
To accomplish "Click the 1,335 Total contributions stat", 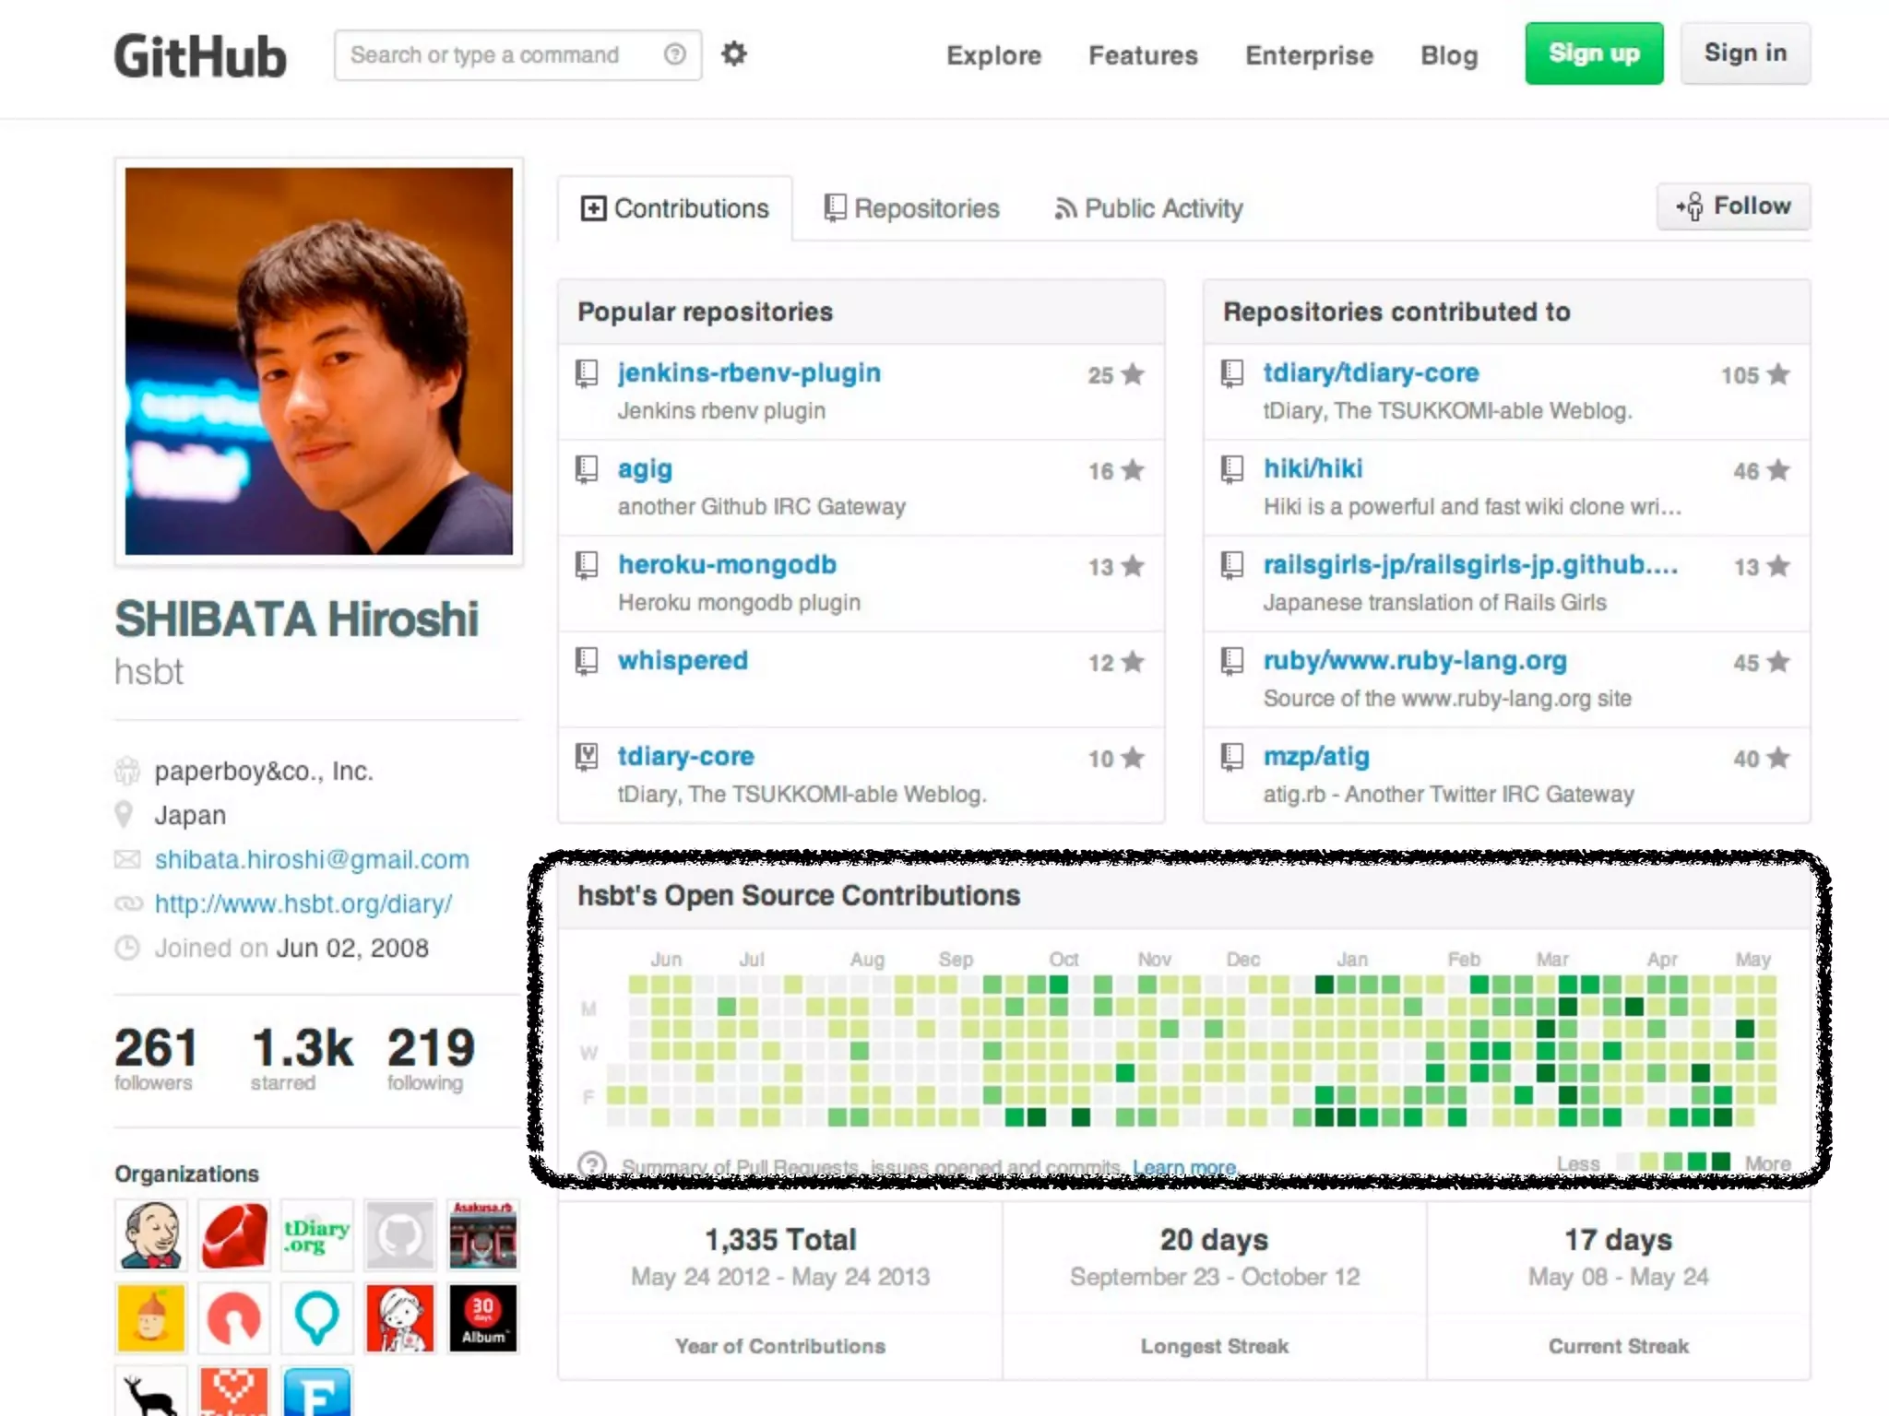I will pos(780,1291).
